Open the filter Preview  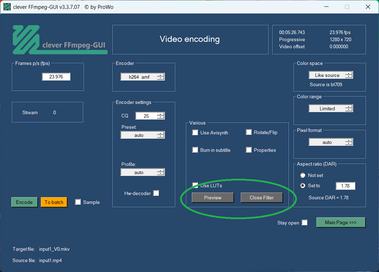pyautogui.click(x=213, y=198)
